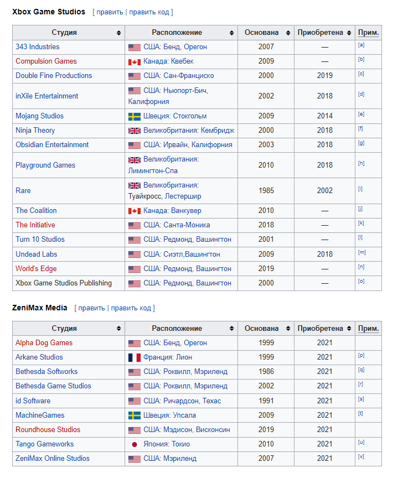
Task: Open The Initiative red link
Action: tap(35, 225)
